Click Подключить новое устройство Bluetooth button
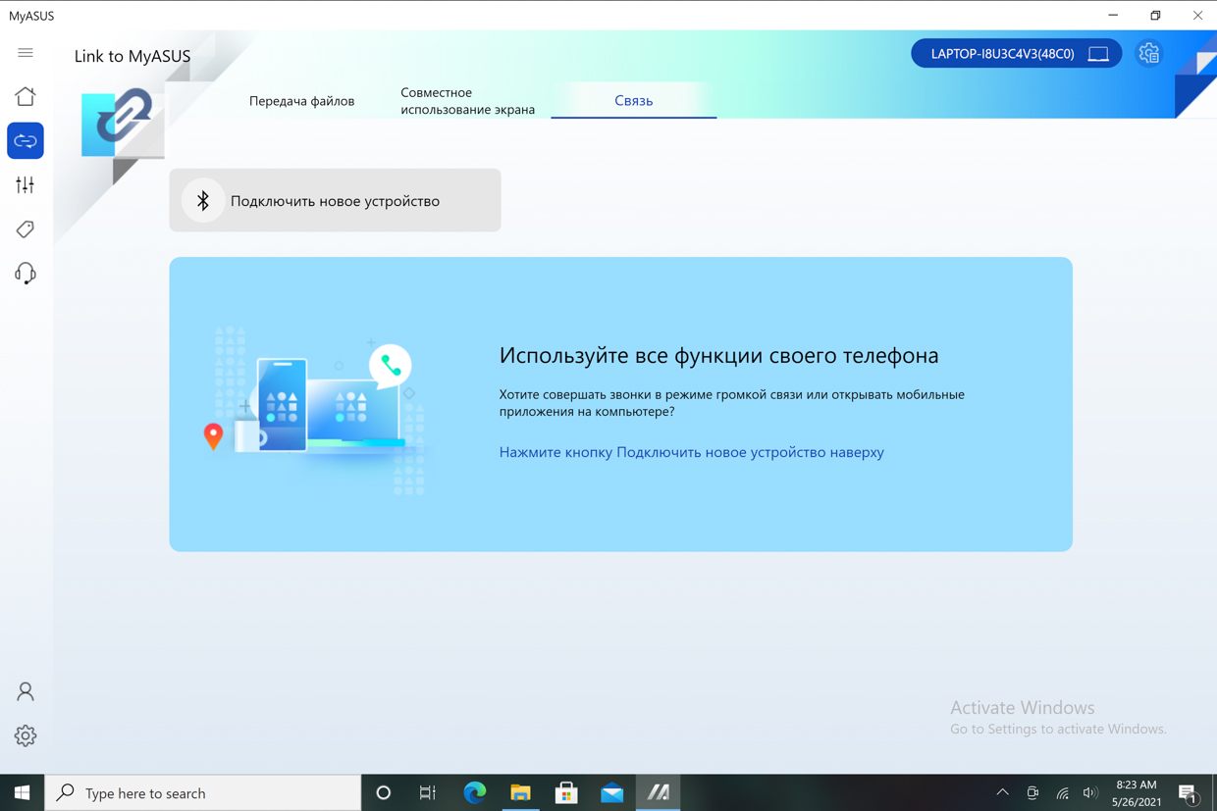This screenshot has height=811, width=1217. tap(335, 200)
